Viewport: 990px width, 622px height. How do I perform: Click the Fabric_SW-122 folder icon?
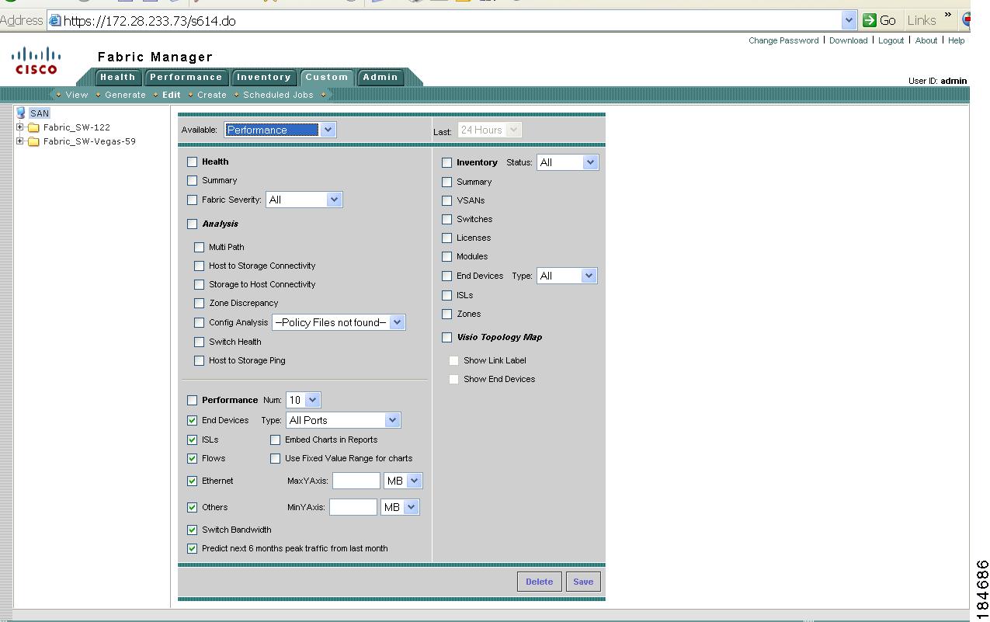tap(33, 127)
